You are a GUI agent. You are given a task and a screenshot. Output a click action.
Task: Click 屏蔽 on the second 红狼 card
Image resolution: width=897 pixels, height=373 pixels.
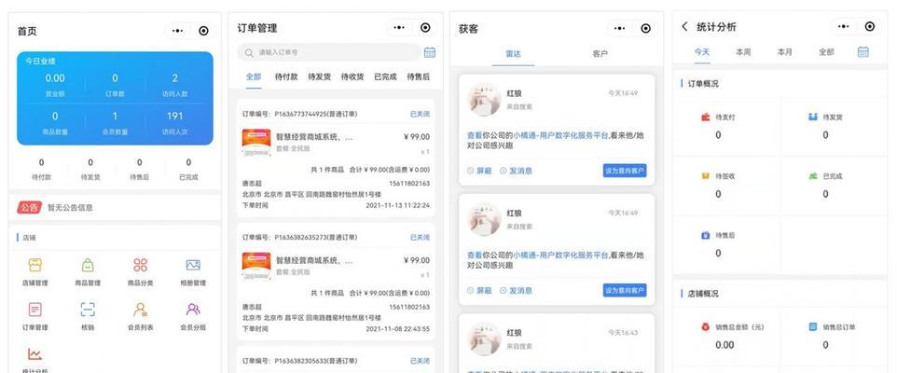(x=479, y=291)
